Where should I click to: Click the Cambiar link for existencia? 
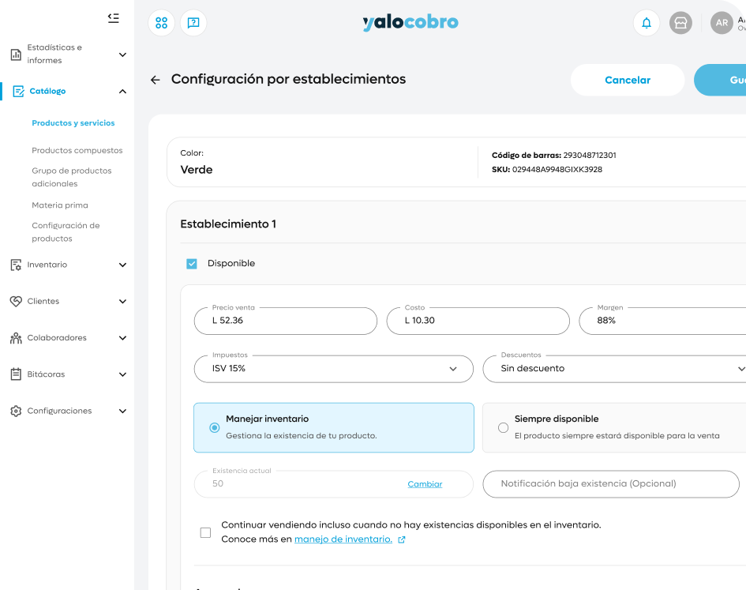[425, 484]
